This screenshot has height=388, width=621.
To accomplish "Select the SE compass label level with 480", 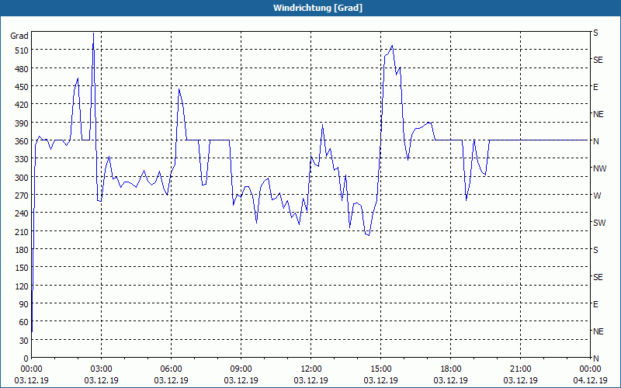I will [598, 60].
